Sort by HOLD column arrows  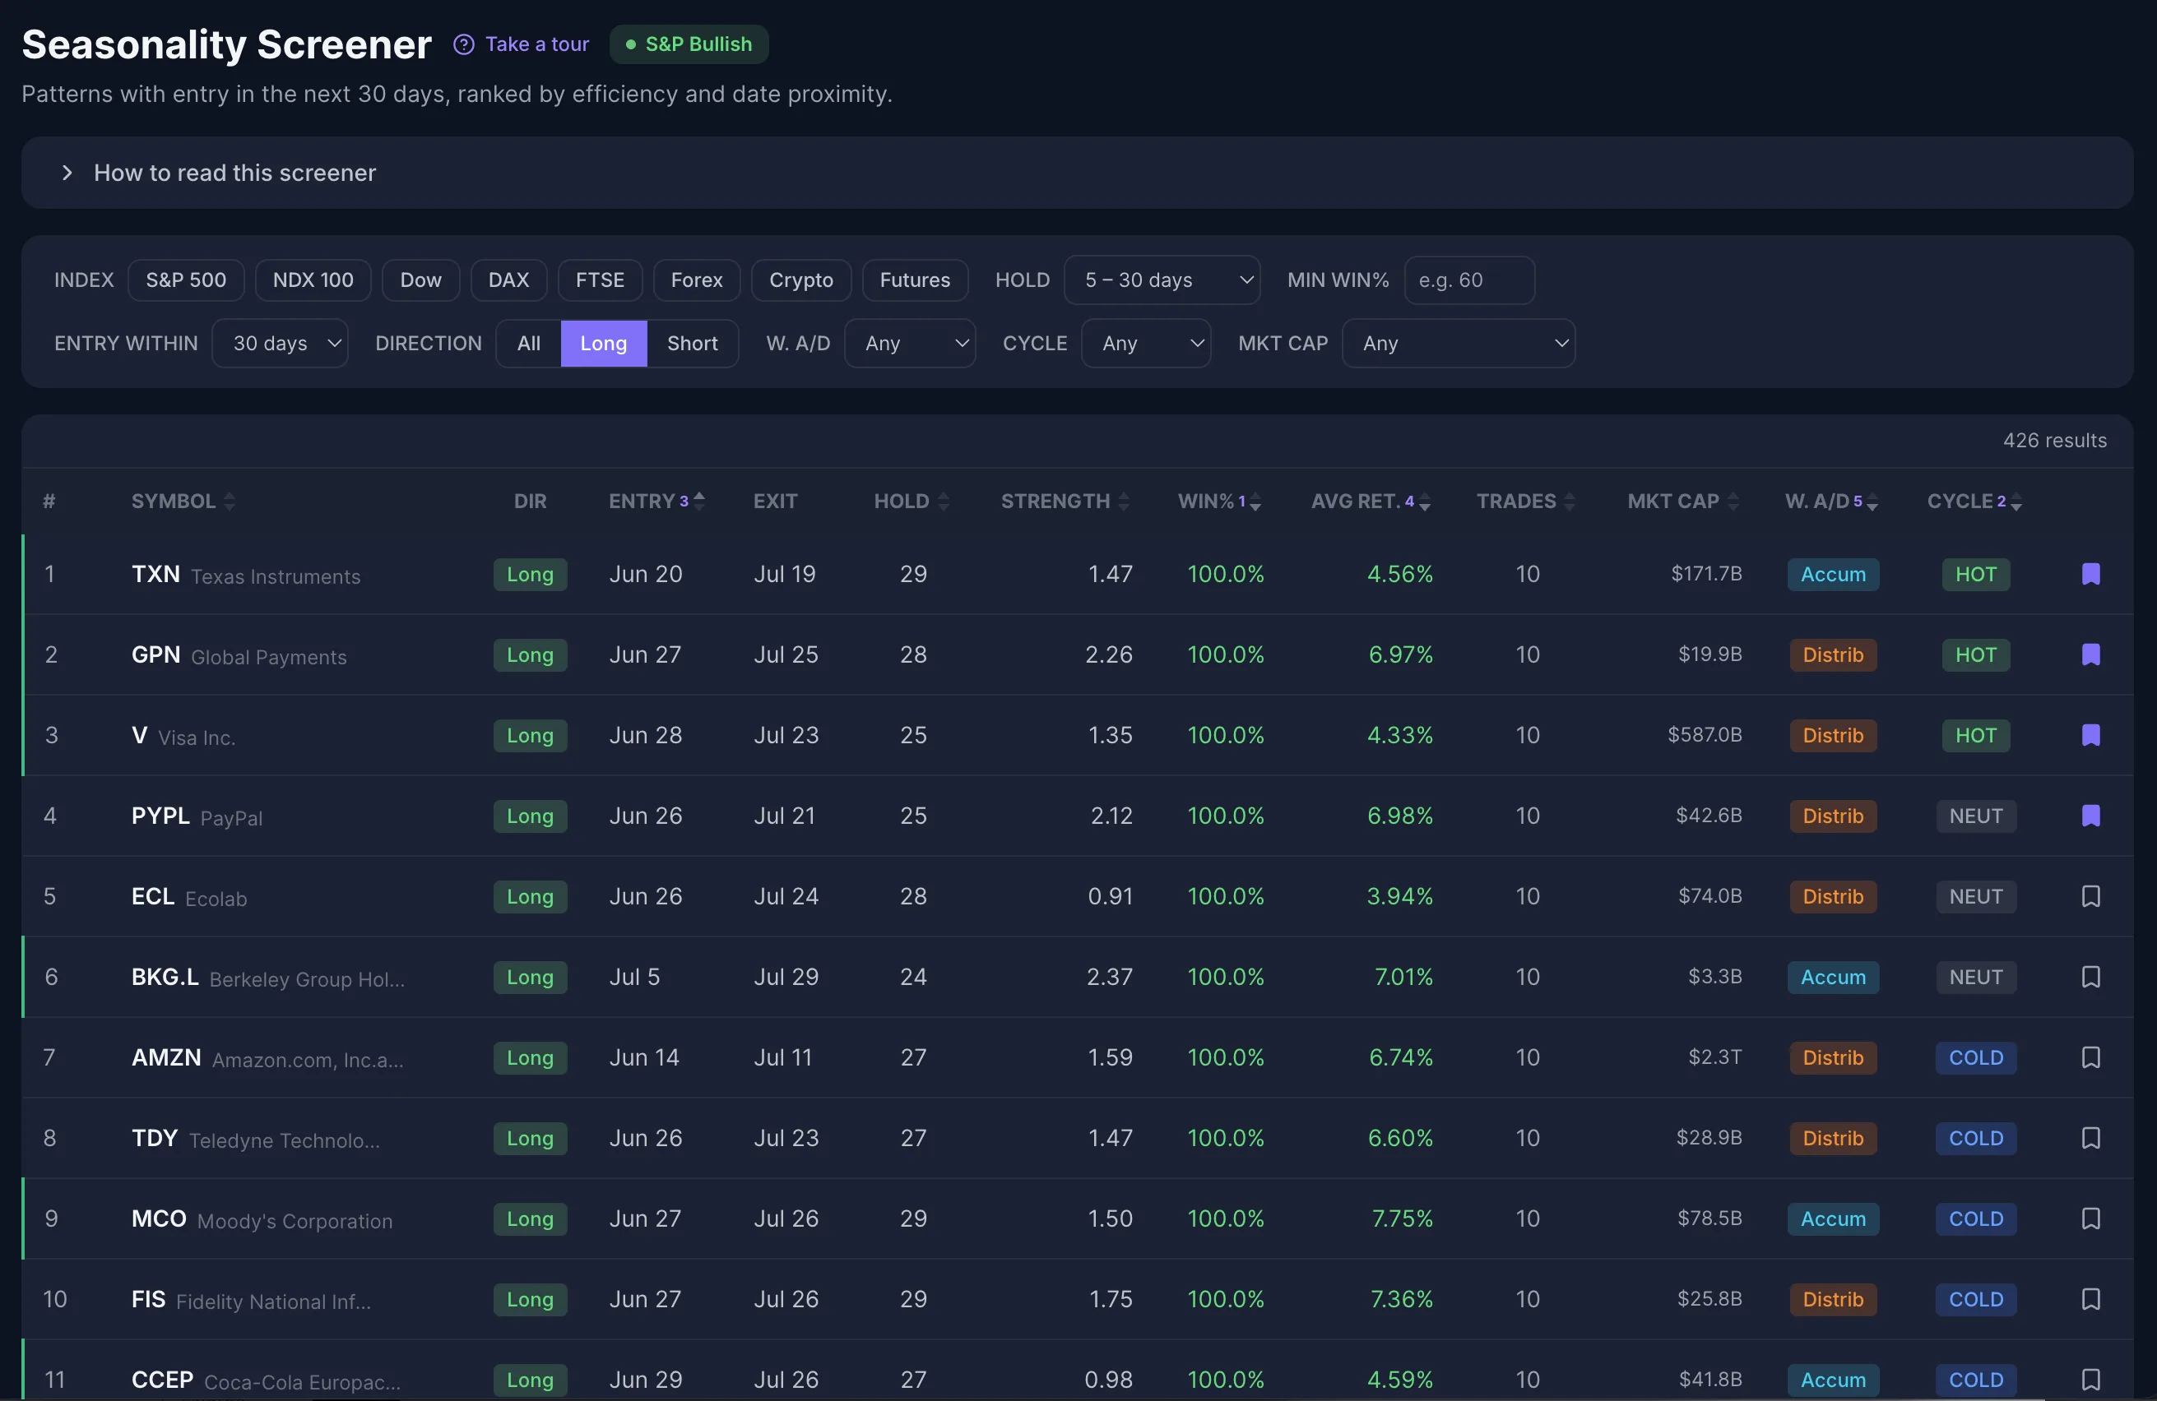(944, 502)
